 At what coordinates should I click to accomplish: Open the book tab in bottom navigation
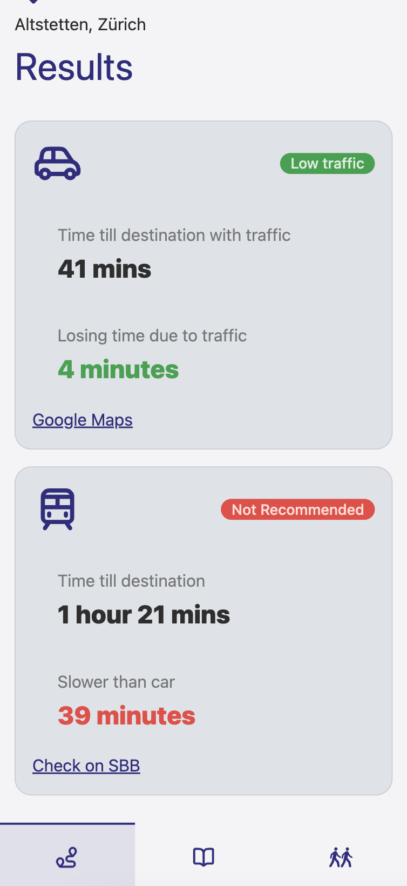(x=204, y=857)
